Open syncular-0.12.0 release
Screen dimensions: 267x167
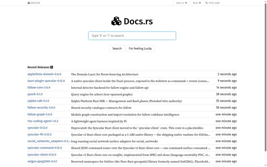pos(37,128)
